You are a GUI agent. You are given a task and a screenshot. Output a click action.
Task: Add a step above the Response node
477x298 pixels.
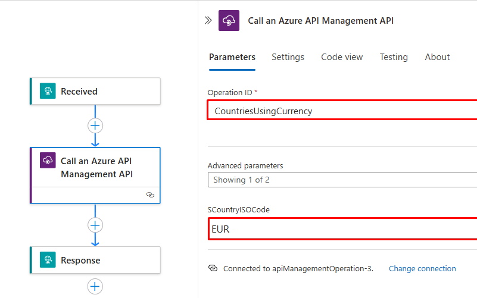(95, 225)
